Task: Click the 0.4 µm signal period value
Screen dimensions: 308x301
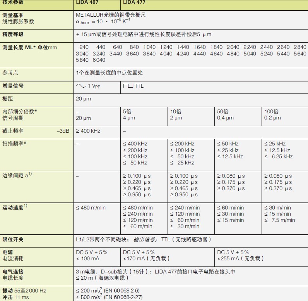Action: (225, 118)
